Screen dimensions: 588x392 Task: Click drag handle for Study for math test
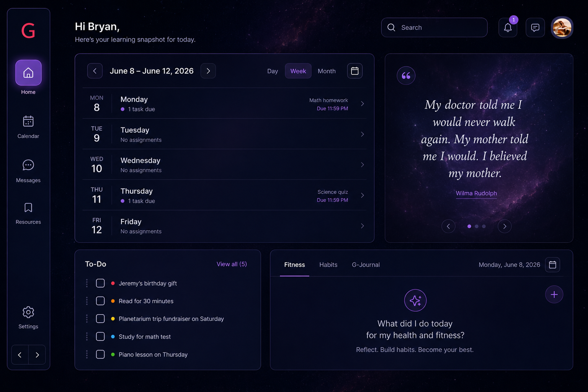pos(87,336)
